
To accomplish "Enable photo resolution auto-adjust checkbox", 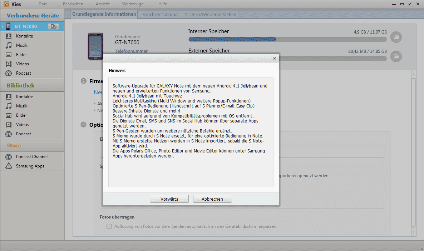I will (109, 226).
